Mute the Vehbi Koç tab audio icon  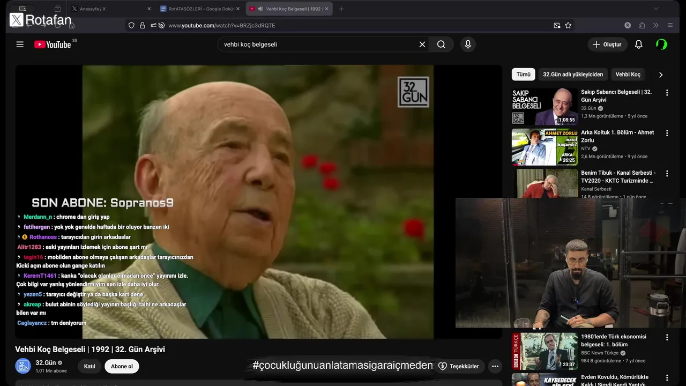260,9
